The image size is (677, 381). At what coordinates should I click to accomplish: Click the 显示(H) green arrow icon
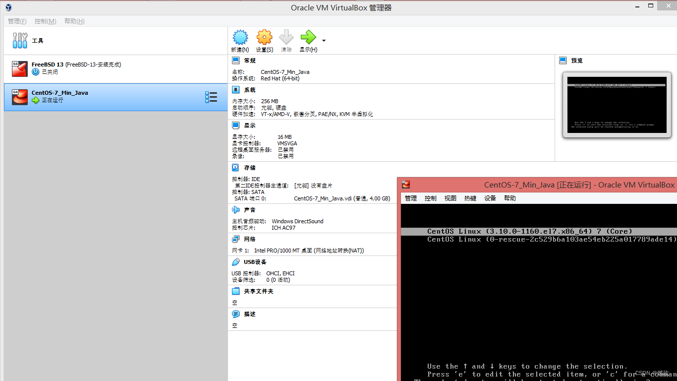click(308, 37)
